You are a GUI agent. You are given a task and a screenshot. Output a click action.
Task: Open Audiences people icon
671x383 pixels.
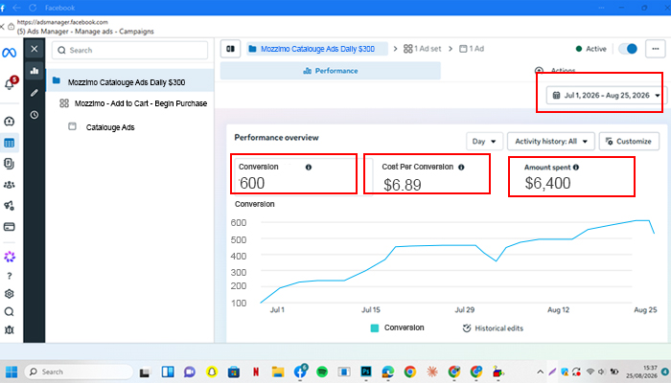pyautogui.click(x=9, y=185)
